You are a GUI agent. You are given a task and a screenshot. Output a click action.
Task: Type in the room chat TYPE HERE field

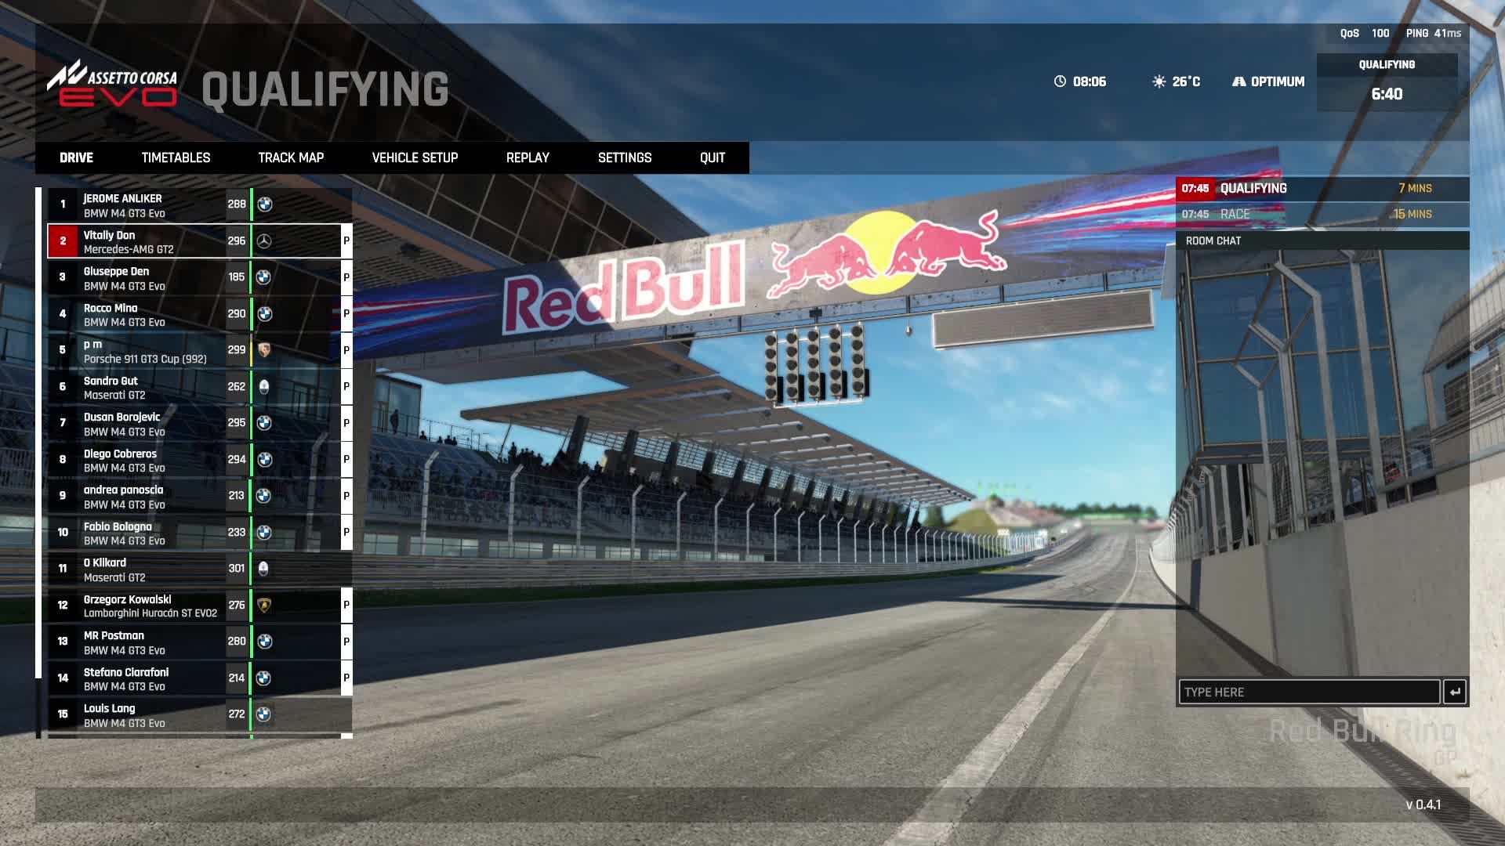pos(1309,692)
